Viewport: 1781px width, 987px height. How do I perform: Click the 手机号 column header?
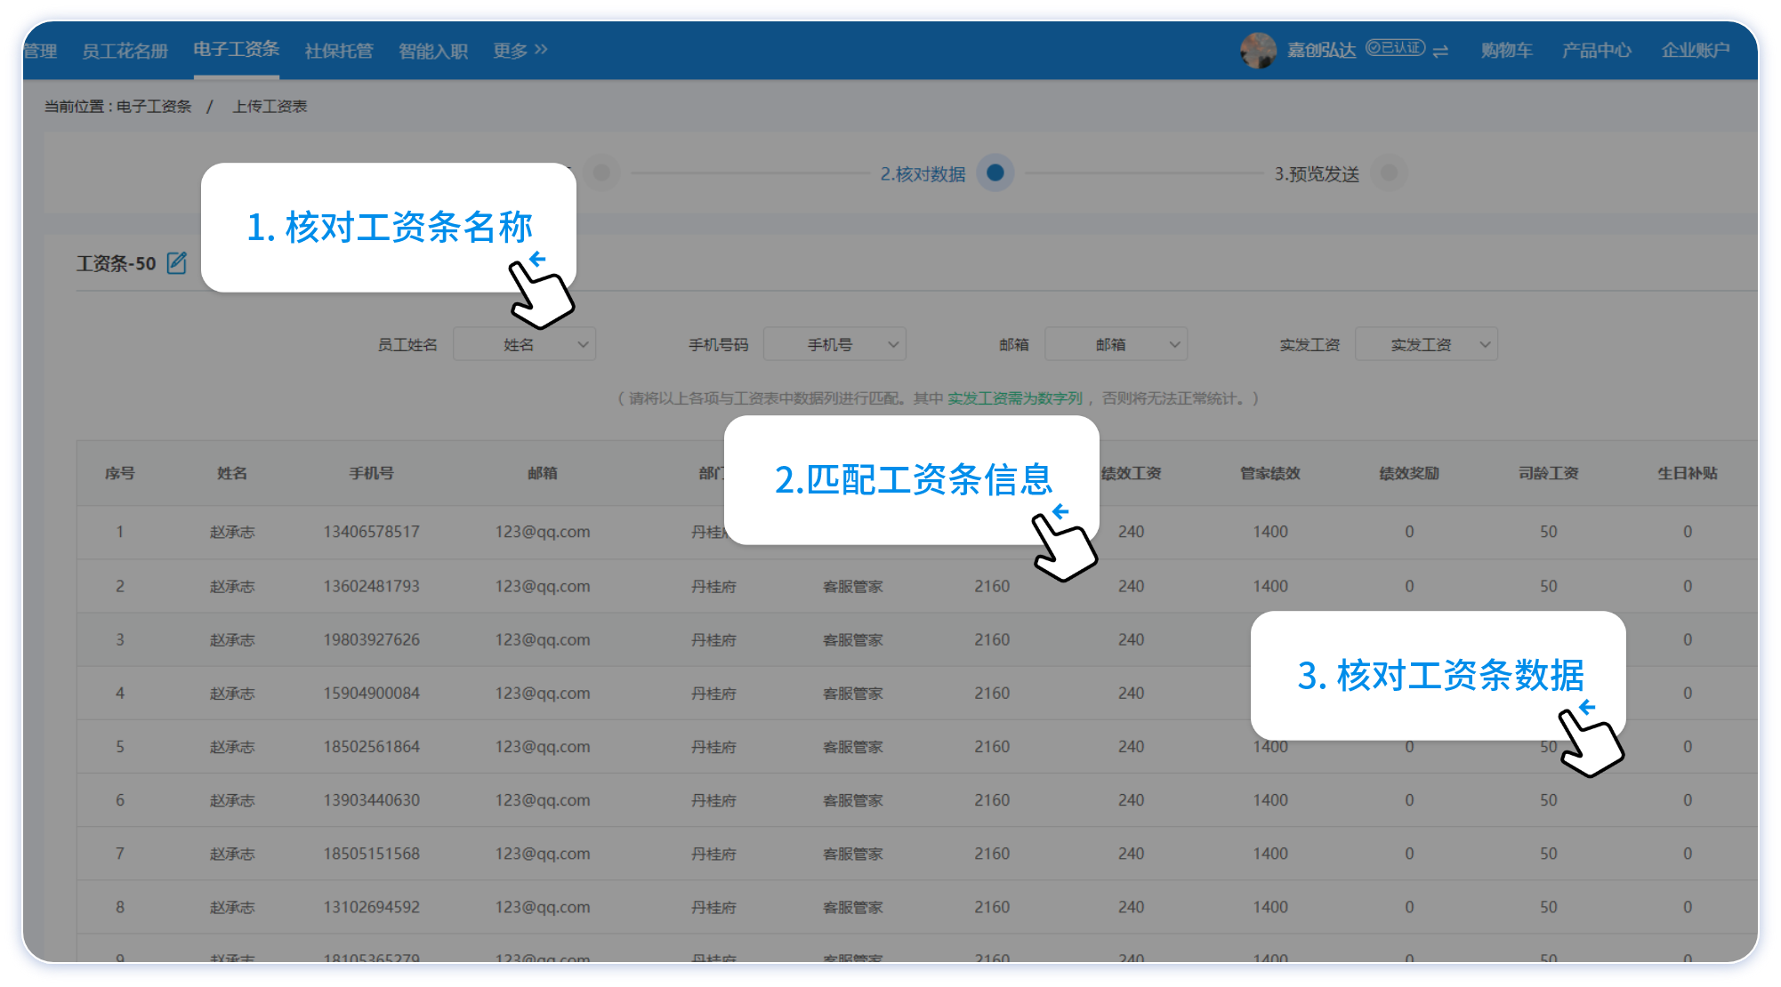point(371,473)
